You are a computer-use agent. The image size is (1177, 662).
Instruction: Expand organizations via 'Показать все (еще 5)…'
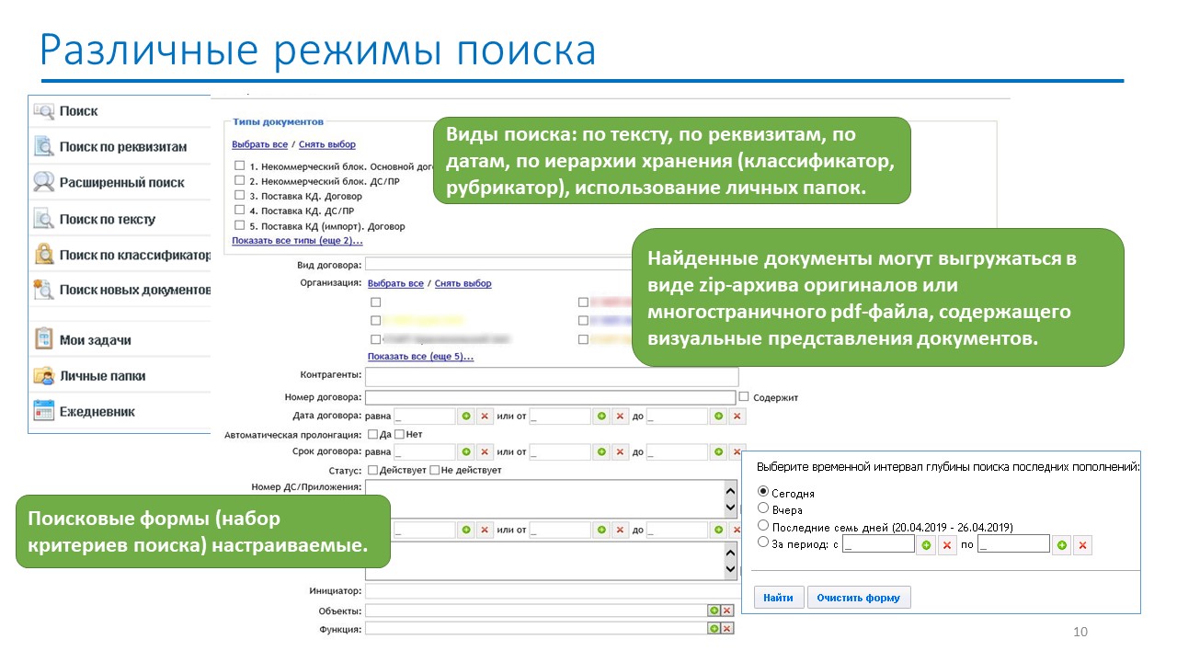tap(420, 356)
